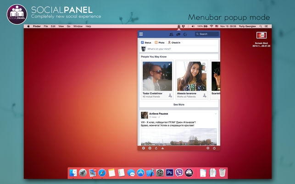Viewport: 295px width, 184px height.
Task: Go forward with panel's forward arrow
Action: [150, 148]
